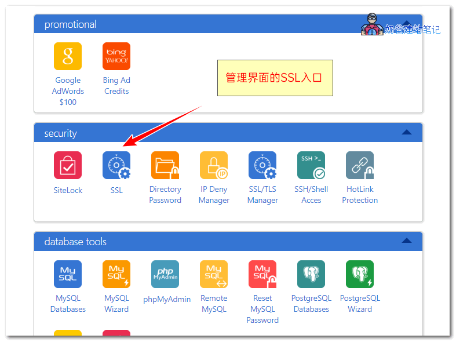Open the IP Deny Manager icon
456x342 pixels.
(x=214, y=165)
